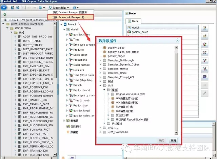Click the refresh icon above source tree
Viewport: 217px width, 159px height.
tap(5, 14)
